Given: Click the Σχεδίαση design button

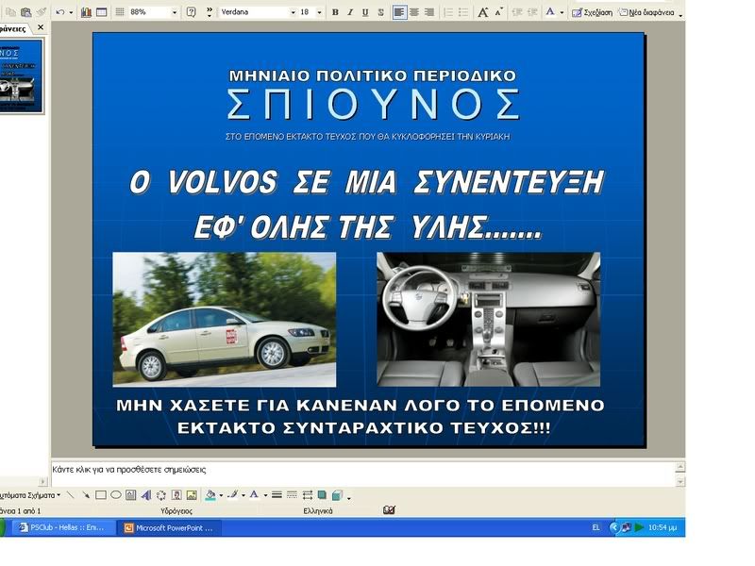Looking at the screenshot, I should tap(592, 12).
